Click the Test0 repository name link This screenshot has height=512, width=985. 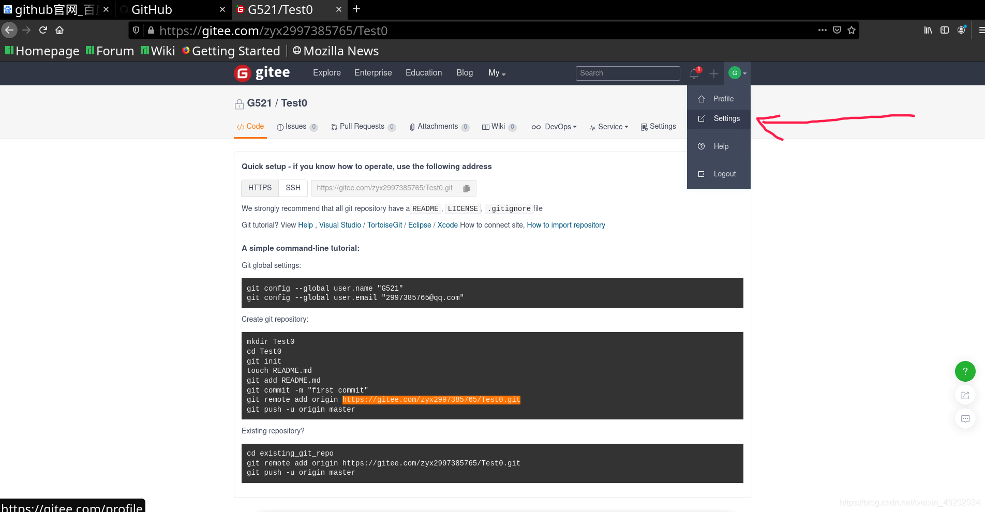pyautogui.click(x=294, y=103)
